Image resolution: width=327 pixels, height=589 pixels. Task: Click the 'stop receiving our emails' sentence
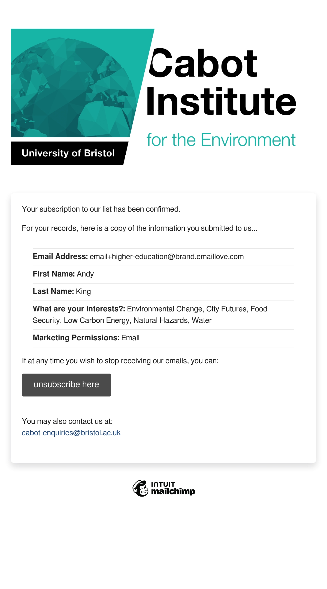120,361
